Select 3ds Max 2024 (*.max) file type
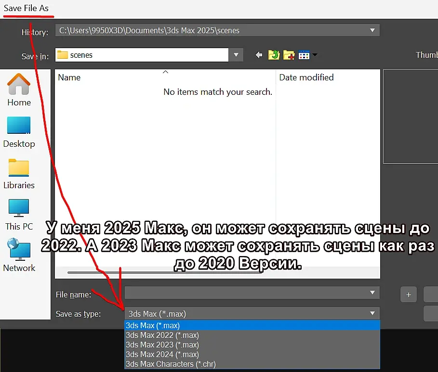This screenshot has width=438, height=372. (252, 354)
